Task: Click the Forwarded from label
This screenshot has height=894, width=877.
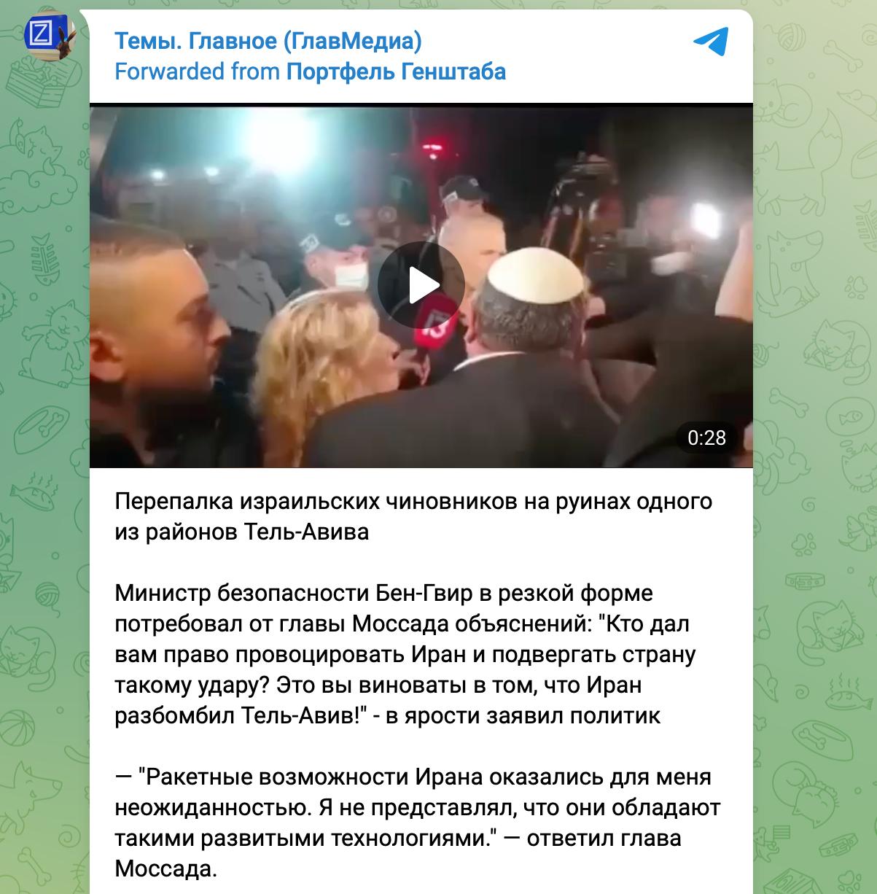Action: point(198,71)
